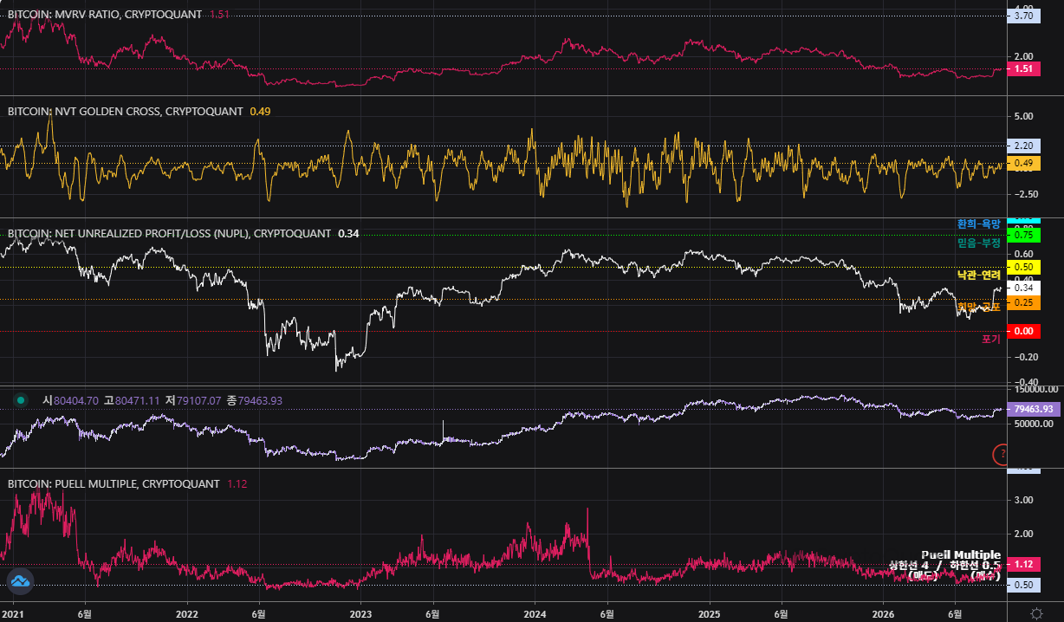The height and width of the screenshot is (622, 1064).
Task: Click the orange 0.49 NVT axis label
Action: click(1023, 163)
